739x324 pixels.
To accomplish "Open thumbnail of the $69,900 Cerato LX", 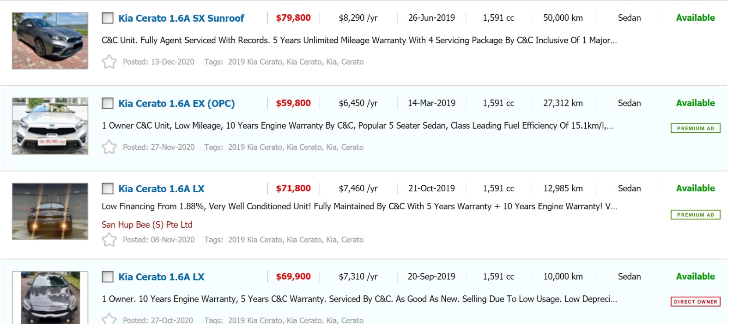I will click(x=50, y=298).
